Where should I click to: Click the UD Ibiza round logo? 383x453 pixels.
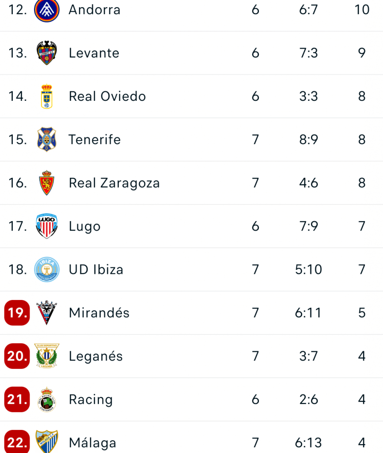46,269
